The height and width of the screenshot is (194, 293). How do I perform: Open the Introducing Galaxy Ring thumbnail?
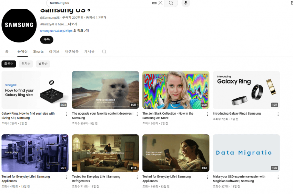[x=246, y=90]
